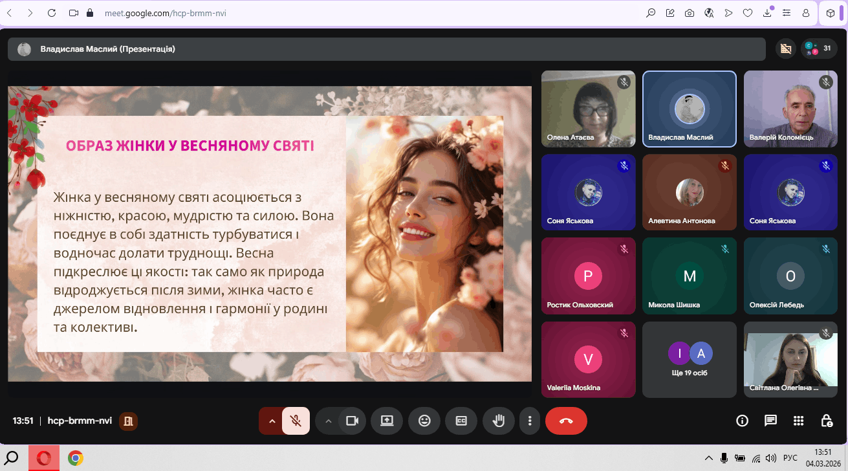The width and height of the screenshot is (848, 471).
Task: Turn on closed captions
Action: click(461, 421)
